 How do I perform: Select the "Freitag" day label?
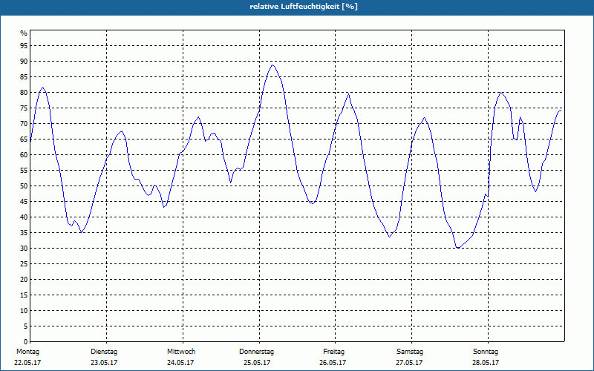pos(333,352)
